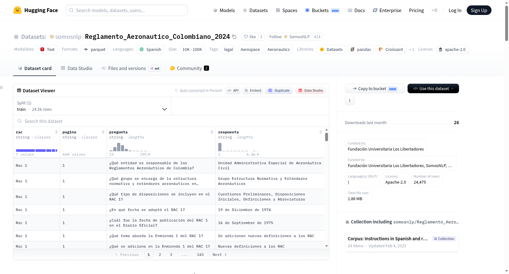This screenshot has width=509, height=274.
Task: Click the Hugging Face logo emoji
Action: point(17,10)
